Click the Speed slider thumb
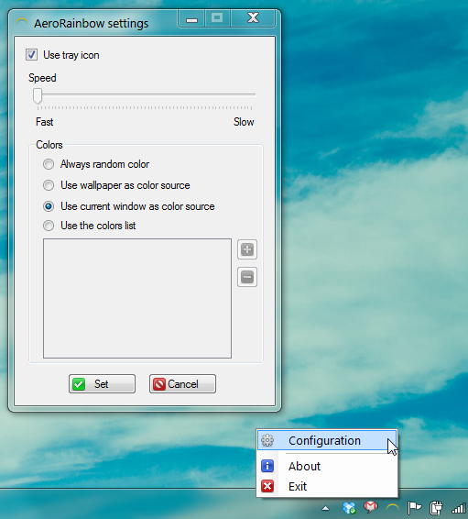Viewport: 468px width, 519px height. point(38,96)
